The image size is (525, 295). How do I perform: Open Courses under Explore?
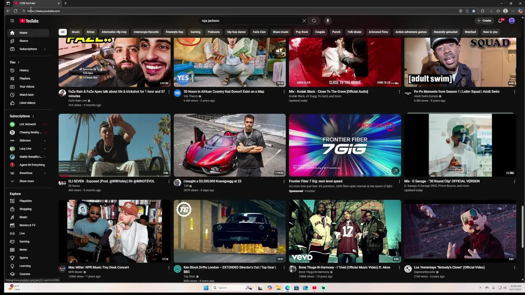pos(28,274)
